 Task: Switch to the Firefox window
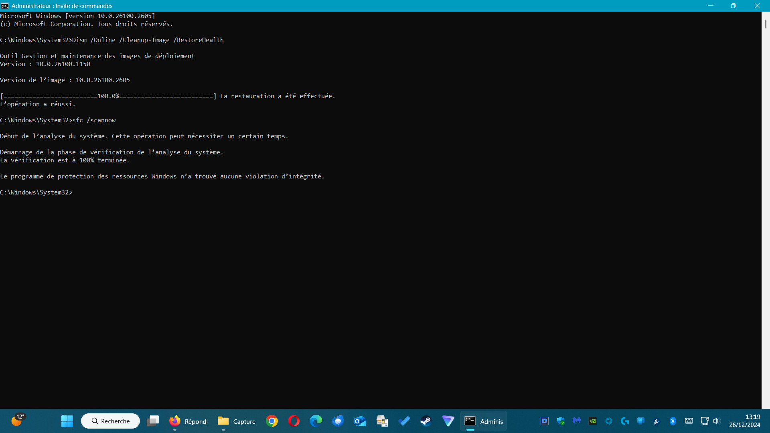pyautogui.click(x=188, y=421)
